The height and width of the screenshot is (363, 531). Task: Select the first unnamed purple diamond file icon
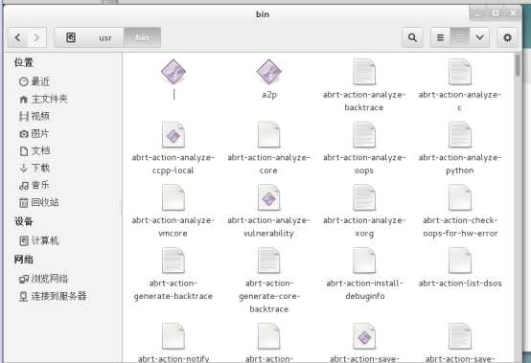pyautogui.click(x=173, y=72)
